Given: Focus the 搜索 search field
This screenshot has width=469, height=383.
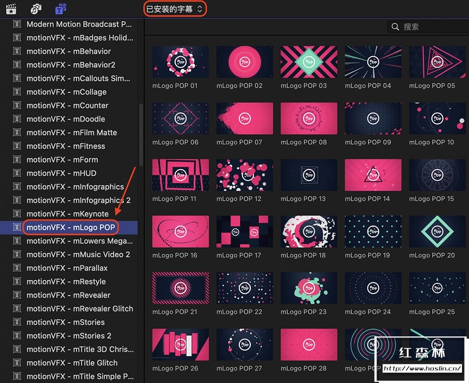Looking at the screenshot, I should (428, 27).
